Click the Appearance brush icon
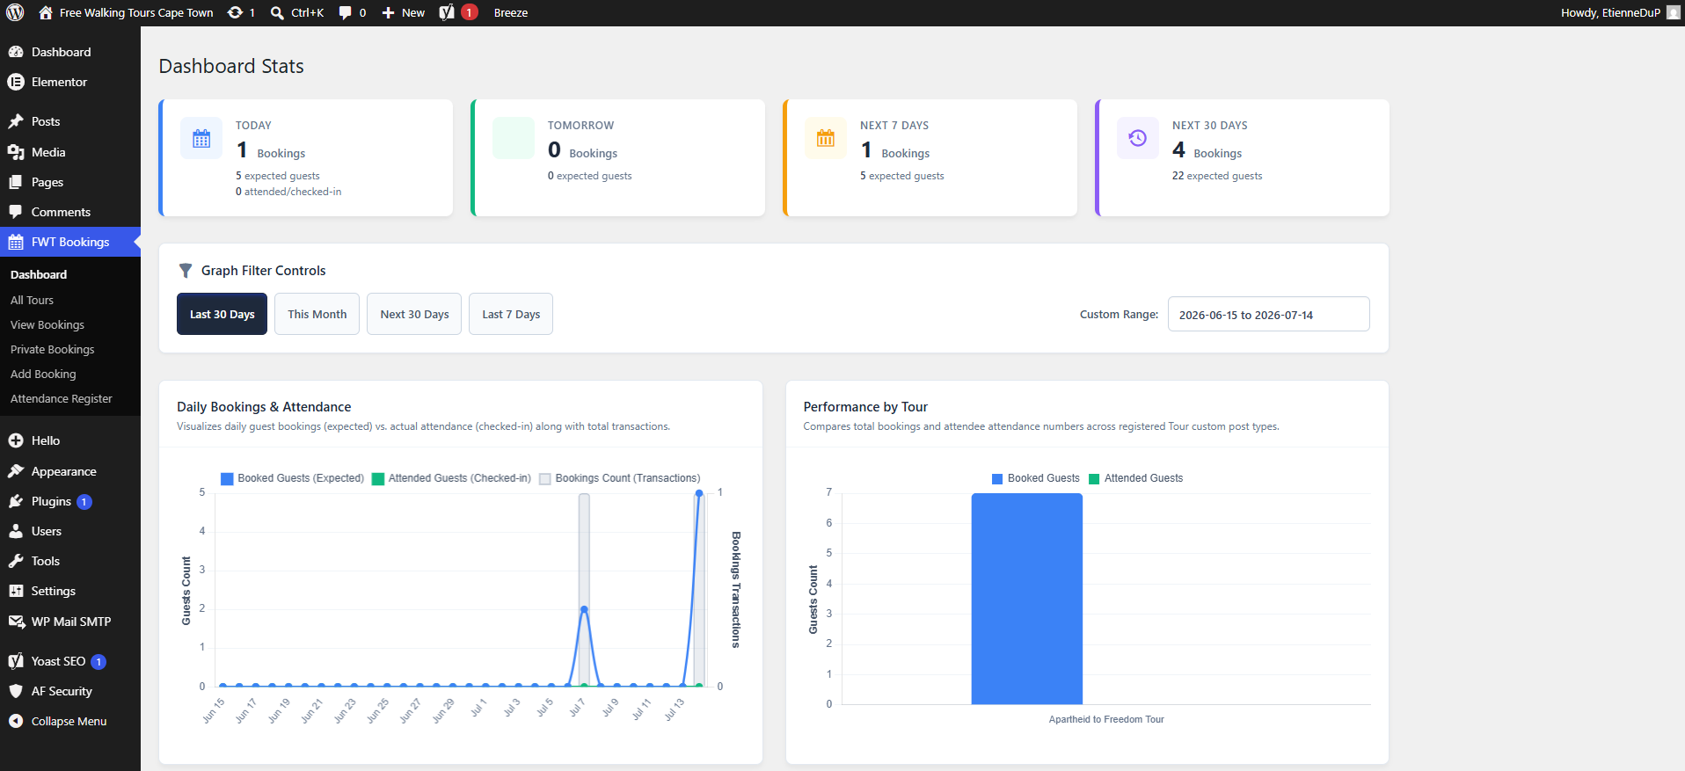 click(16, 471)
